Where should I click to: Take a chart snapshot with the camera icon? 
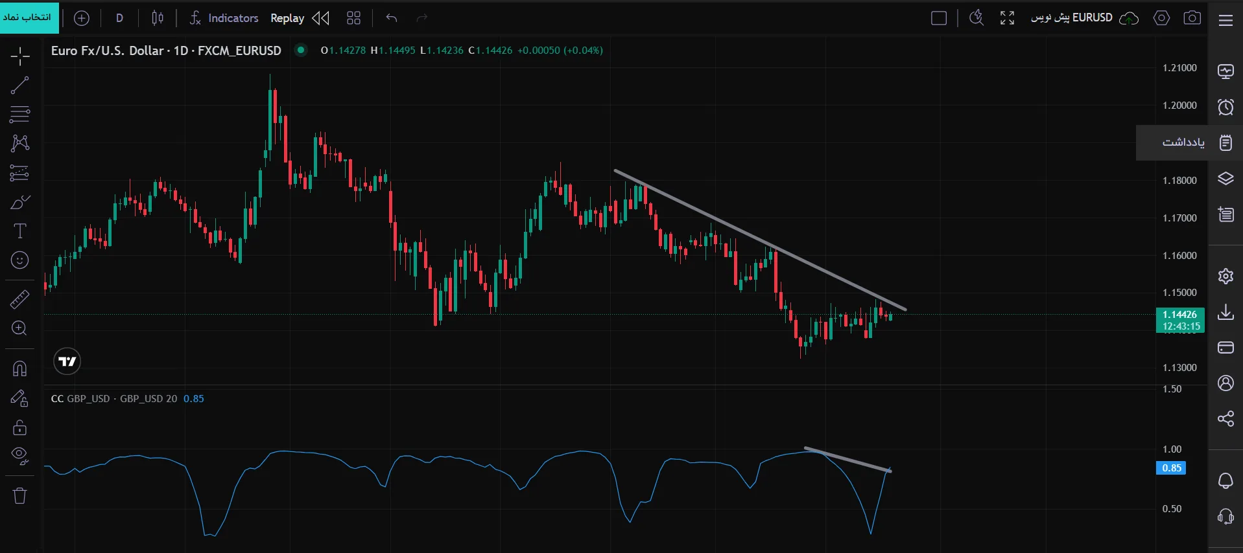[x=1192, y=18]
